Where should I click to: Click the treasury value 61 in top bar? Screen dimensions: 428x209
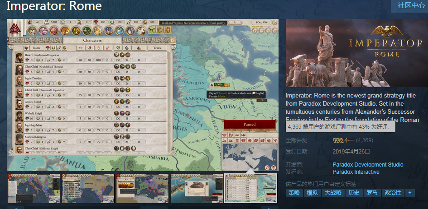click(38, 22)
